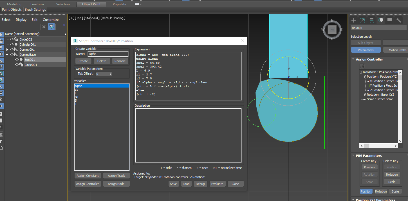Image resolution: width=408 pixels, height=201 pixels.
Task: Open the Hierarchy panel
Action: [x=371, y=20]
